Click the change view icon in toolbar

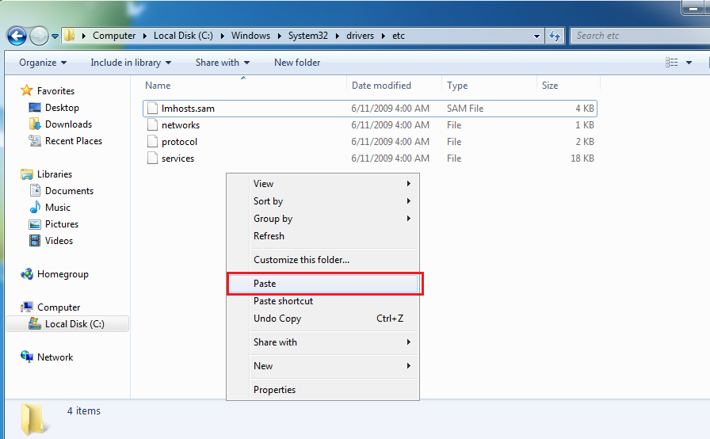click(x=672, y=63)
